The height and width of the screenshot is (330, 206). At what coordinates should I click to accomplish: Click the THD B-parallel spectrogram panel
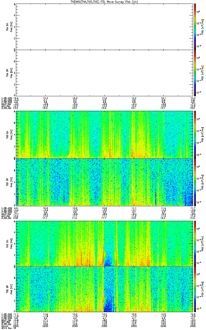pyautogui.click(x=104, y=182)
